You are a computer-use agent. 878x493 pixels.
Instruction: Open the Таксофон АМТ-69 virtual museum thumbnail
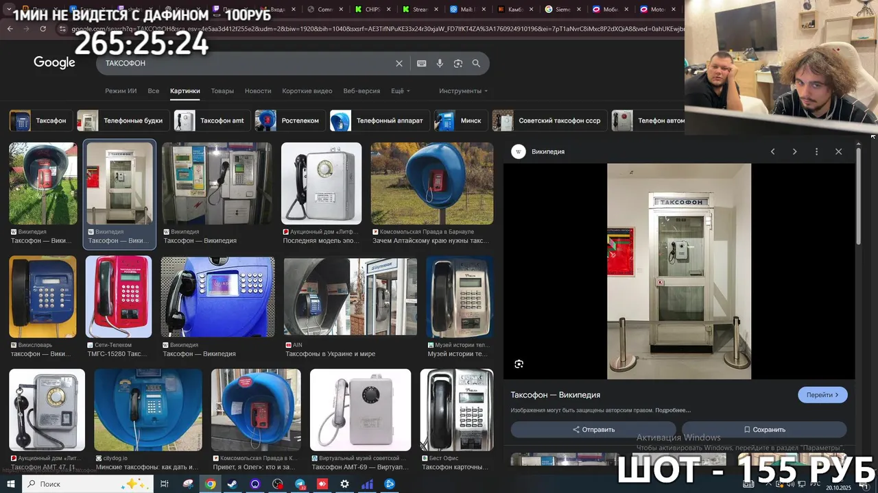[360, 409]
